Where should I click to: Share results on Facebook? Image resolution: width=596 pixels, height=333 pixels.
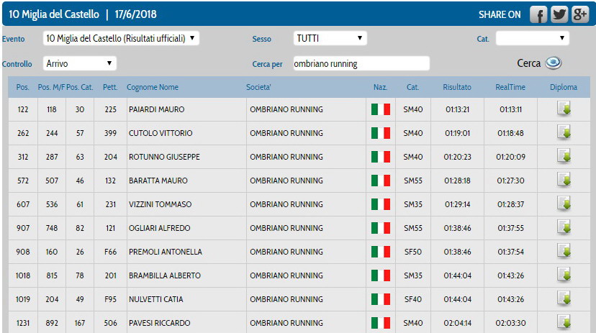click(538, 14)
